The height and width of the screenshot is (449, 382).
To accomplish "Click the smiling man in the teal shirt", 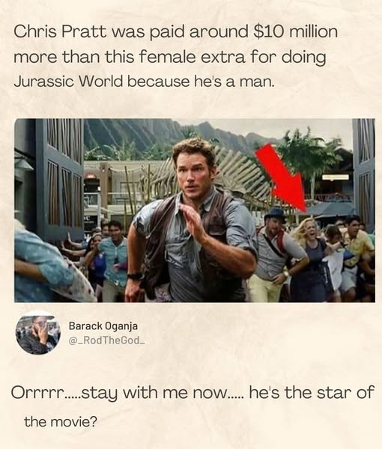I will pos(115,257).
